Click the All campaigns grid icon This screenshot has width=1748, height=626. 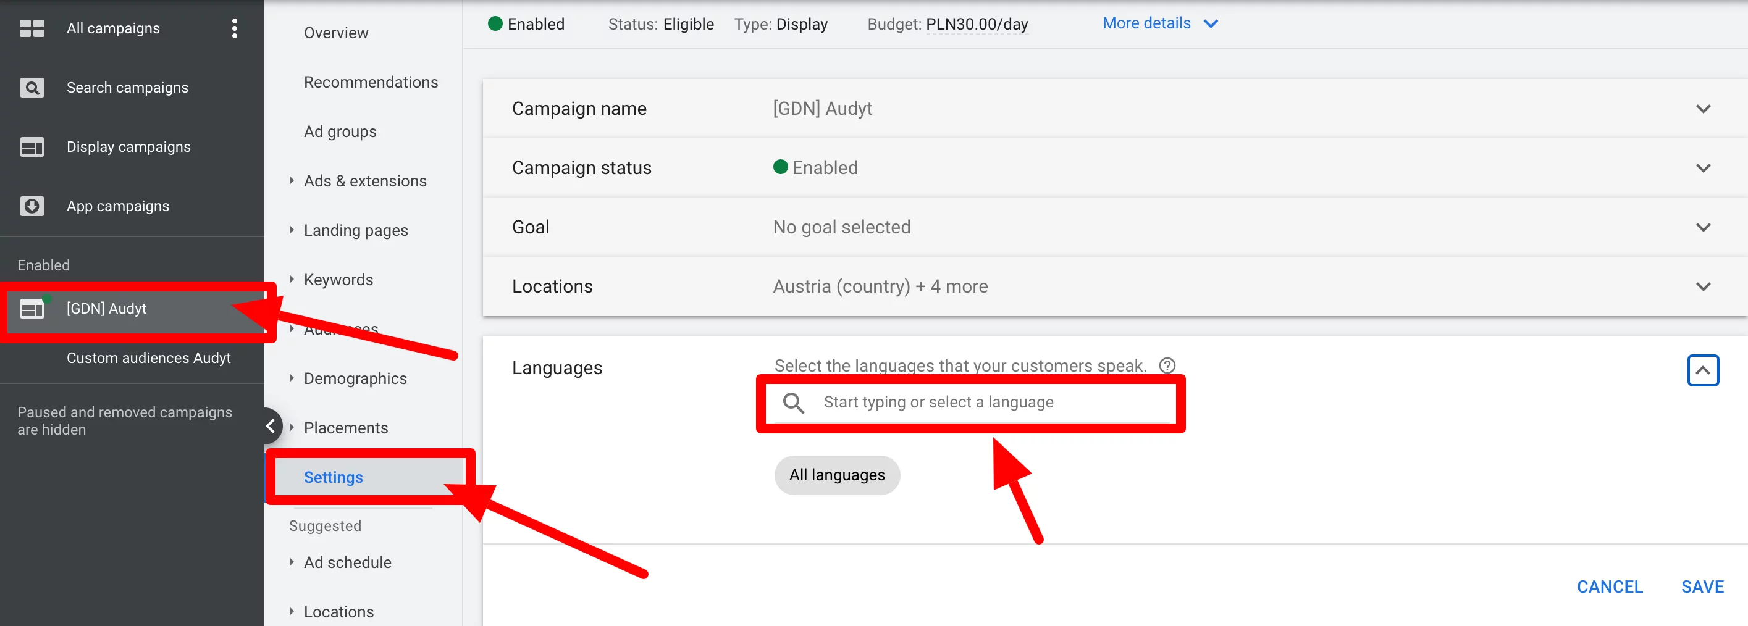tap(32, 28)
